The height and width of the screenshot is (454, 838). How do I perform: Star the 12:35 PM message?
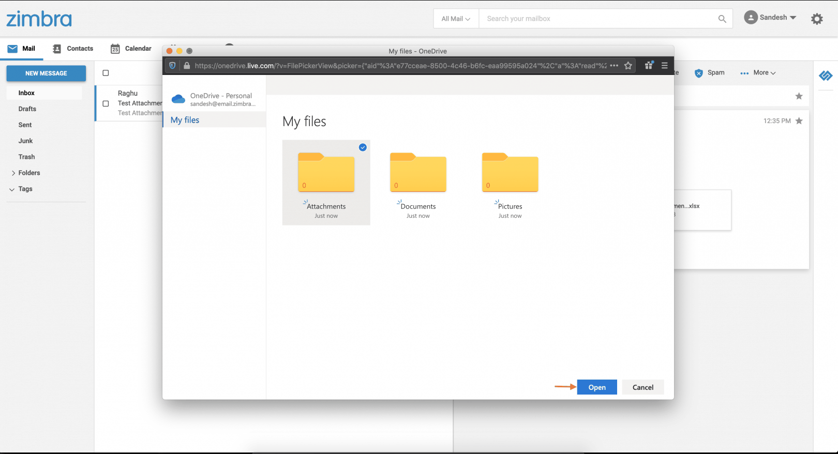(799, 121)
